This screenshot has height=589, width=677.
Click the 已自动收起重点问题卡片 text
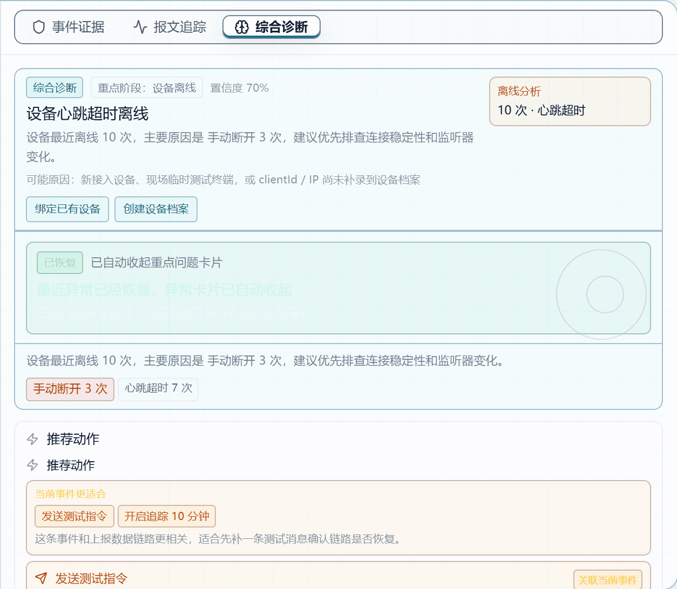157,263
